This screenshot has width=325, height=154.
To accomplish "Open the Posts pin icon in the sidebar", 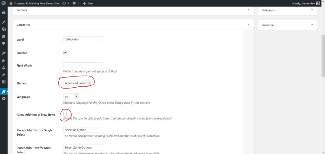I will [3, 22].
